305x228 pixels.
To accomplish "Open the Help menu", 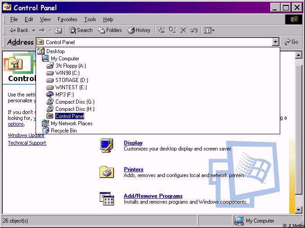I will click(x=108, y=19).
